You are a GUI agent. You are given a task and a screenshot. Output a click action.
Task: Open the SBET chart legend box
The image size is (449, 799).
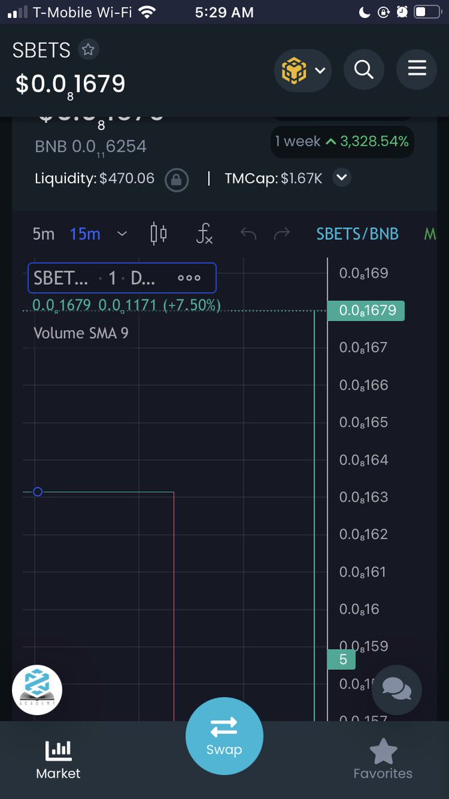pyautogui.click(x=122, y=278)
